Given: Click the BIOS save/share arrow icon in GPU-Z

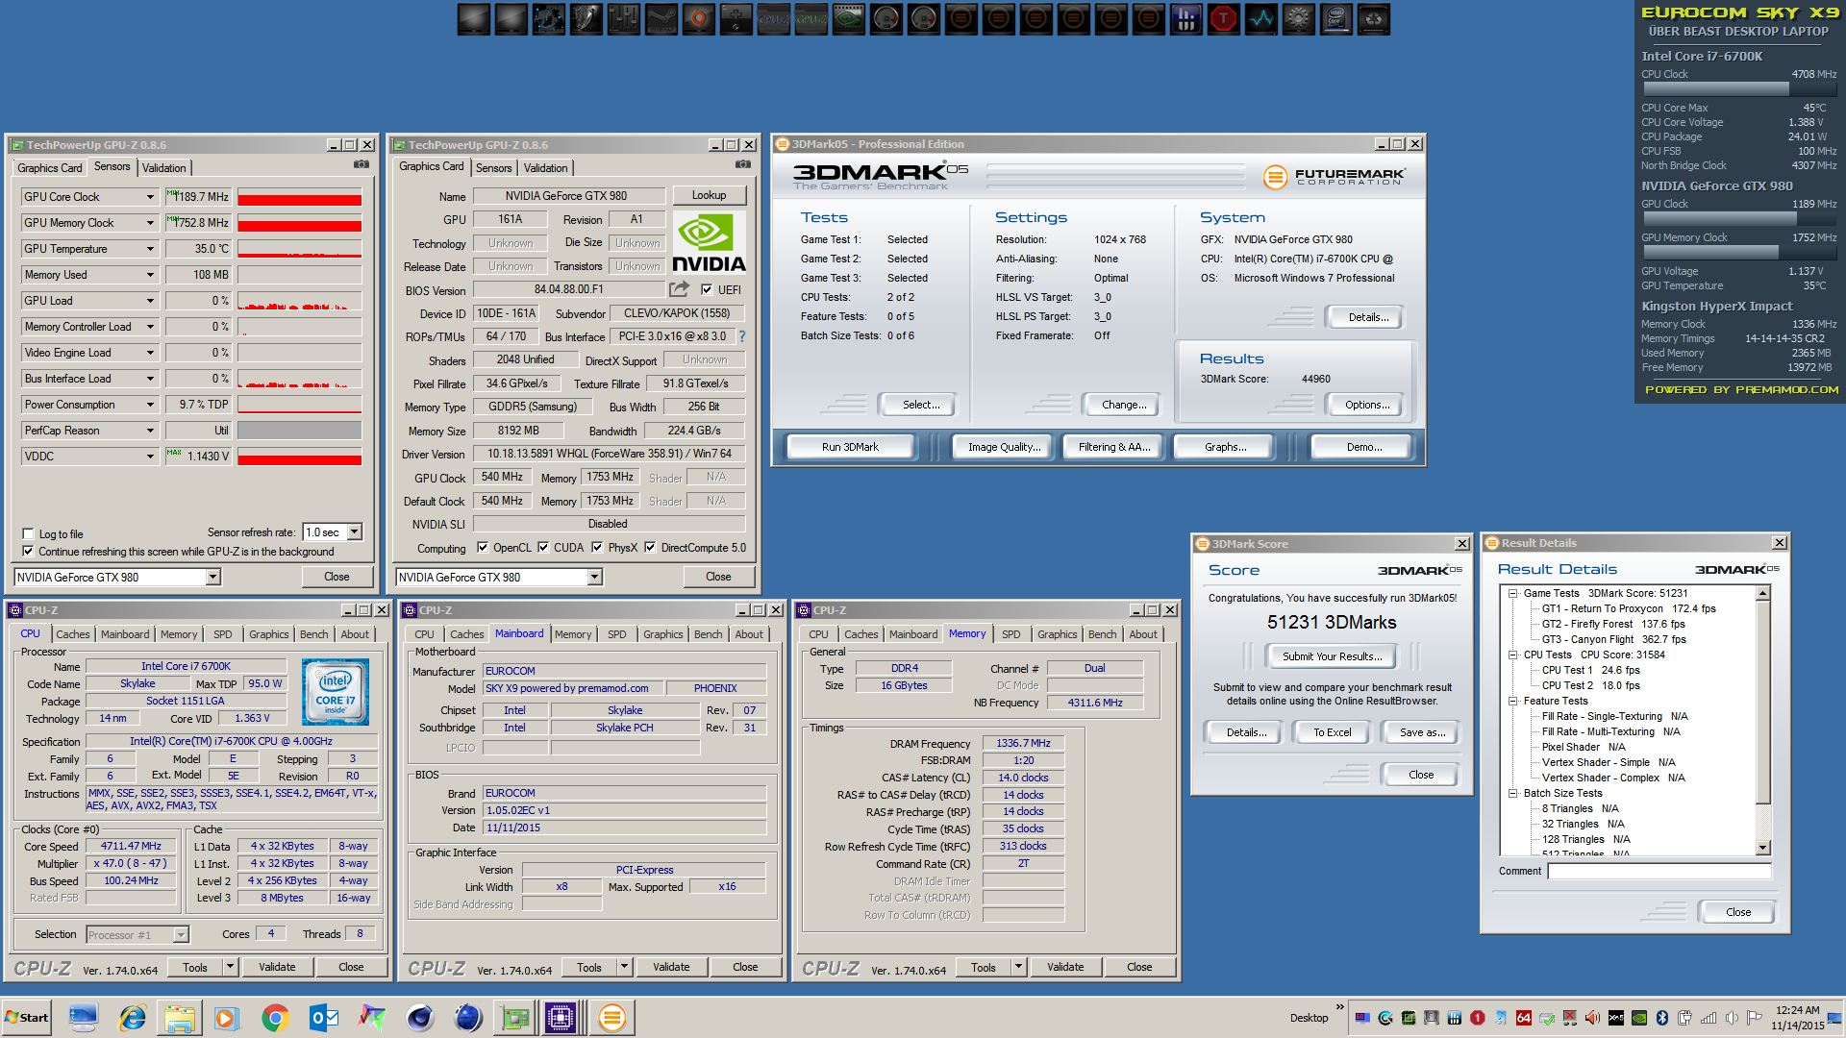Looking at the screenshot, I should [x=680, y=288].
